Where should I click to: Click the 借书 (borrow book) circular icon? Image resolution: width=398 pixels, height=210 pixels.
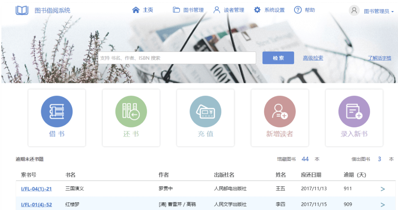click(57, 112)
